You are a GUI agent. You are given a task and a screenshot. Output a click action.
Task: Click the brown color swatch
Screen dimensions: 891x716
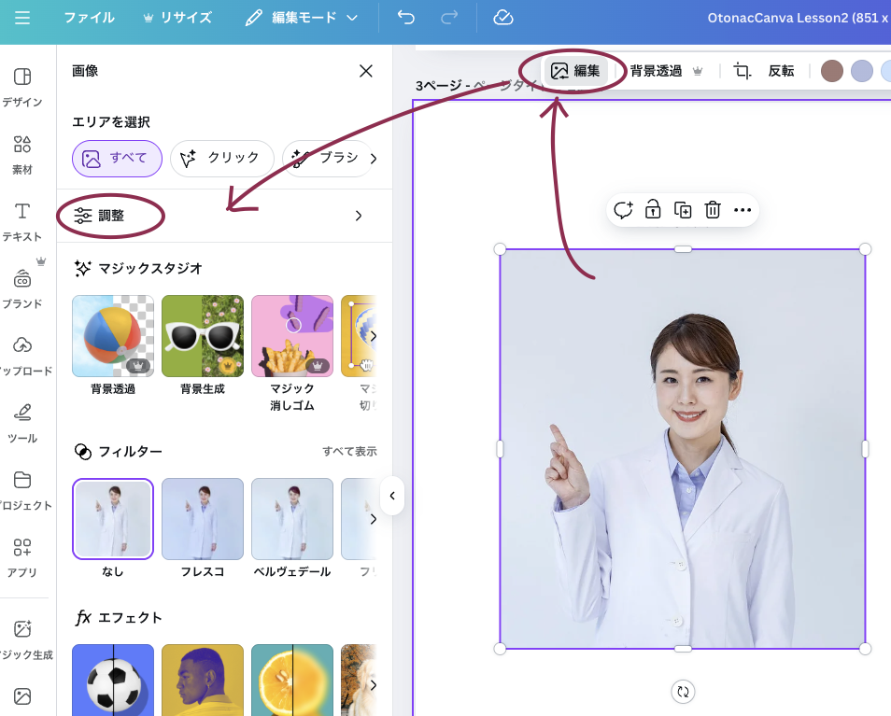pos(832,71)
